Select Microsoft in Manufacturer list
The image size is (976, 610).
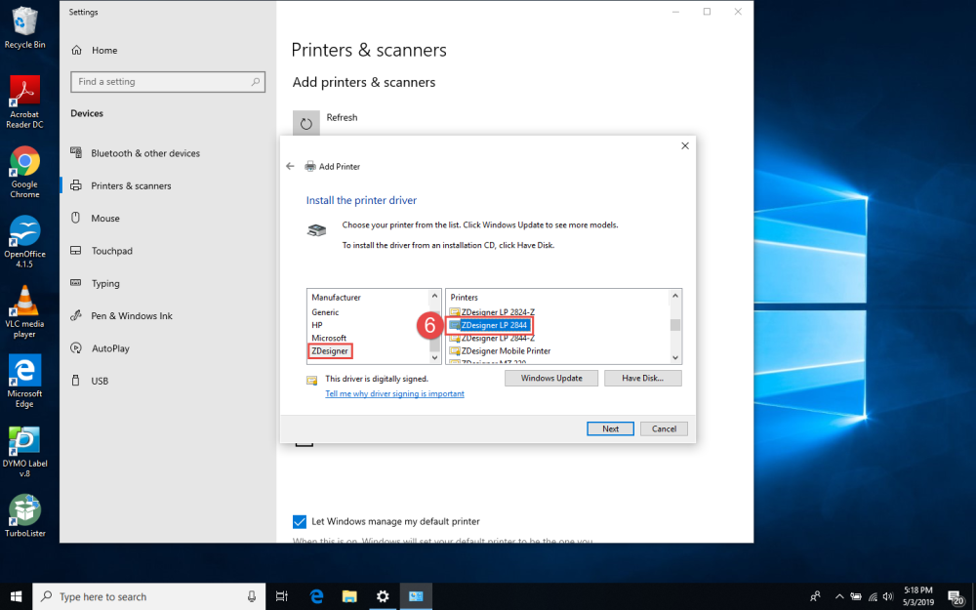pyautogui.click(x=329, y=338)
